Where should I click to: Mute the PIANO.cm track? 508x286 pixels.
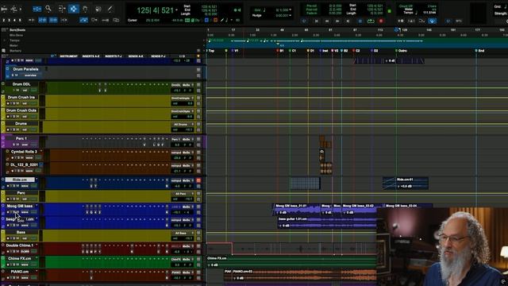coord(17,278)
